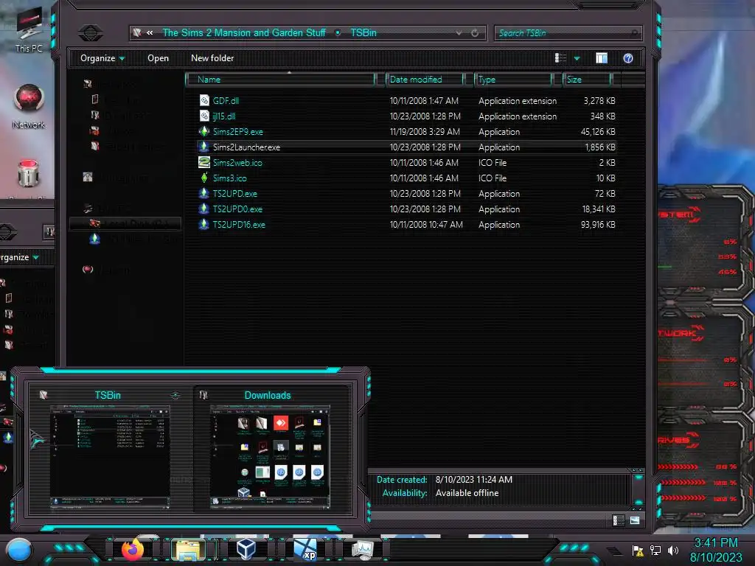Image resolution: width=755 pixels, height=566 pixels.
Task: Click the 10/11/2008 10:47 AM date cell
Action: pyautogui.click(x=426, y=224)
